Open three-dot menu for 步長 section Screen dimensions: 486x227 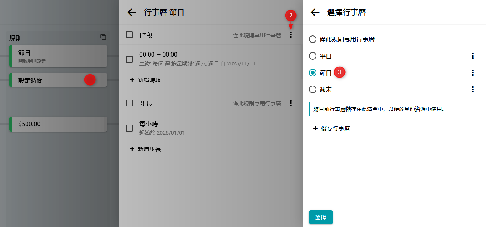(291, 103)
